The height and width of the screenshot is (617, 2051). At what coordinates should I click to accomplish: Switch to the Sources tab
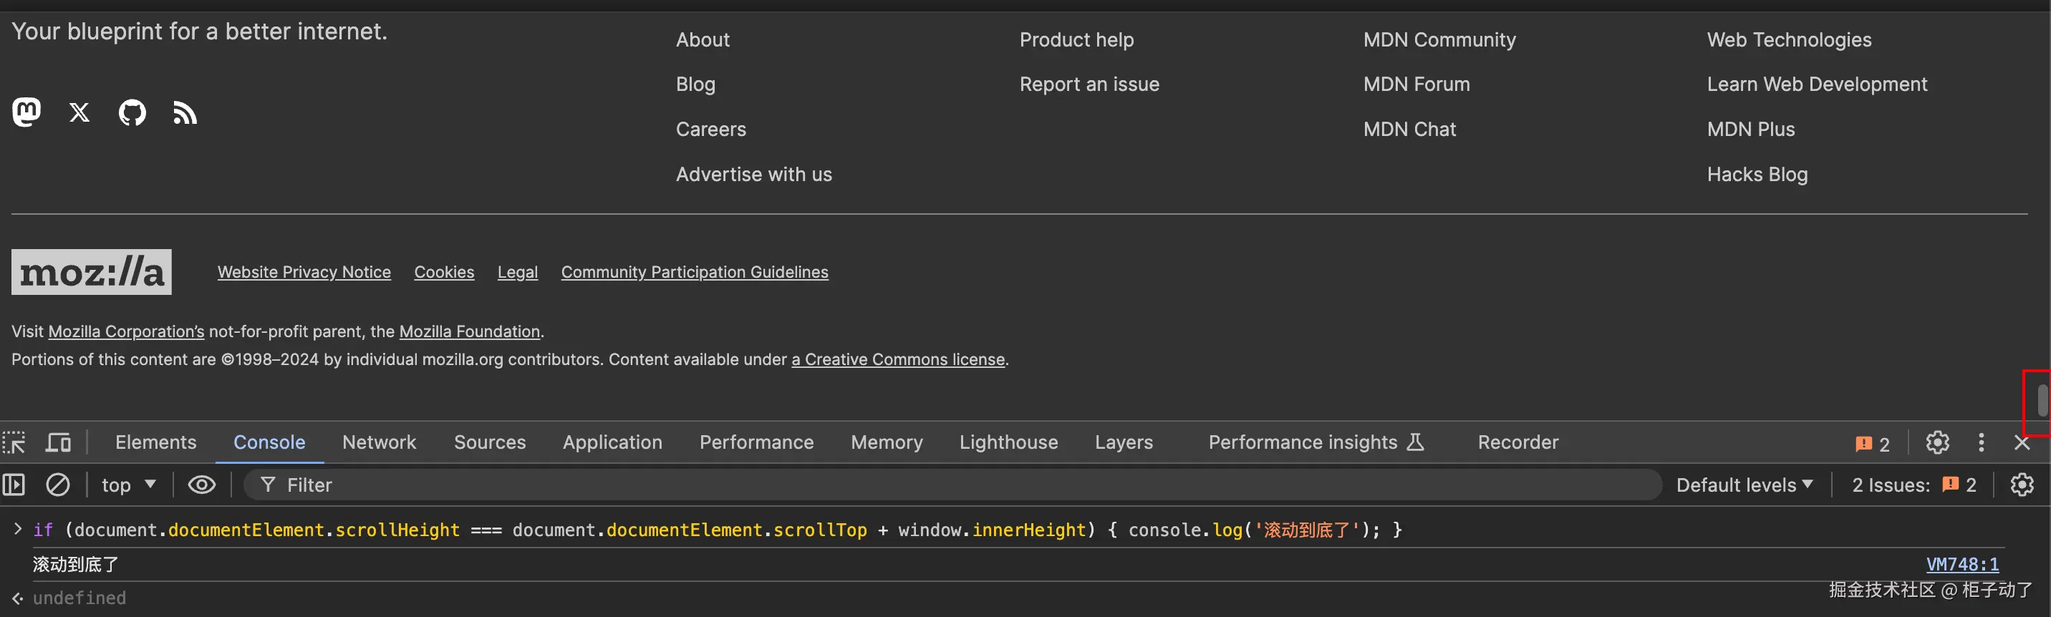pyautogui.click(x=490, y=442)
